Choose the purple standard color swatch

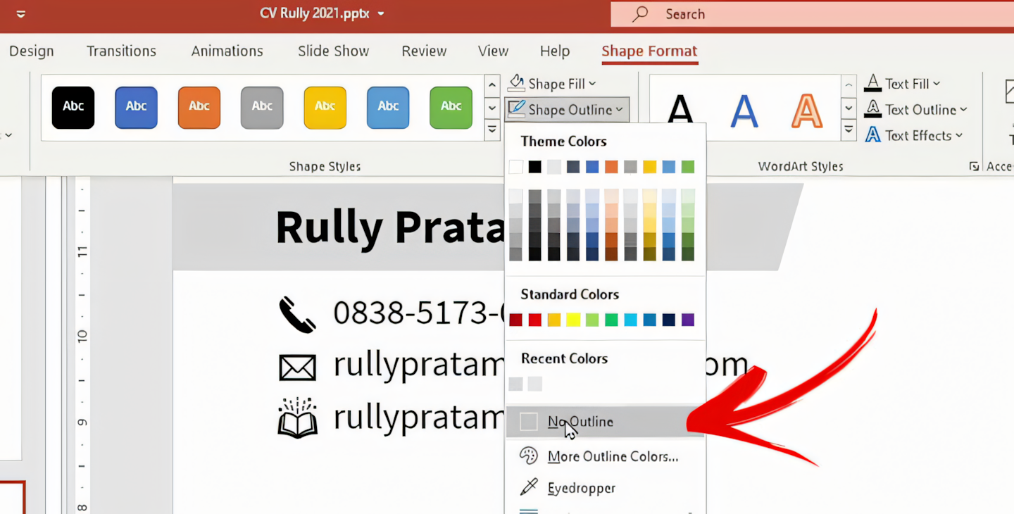click(688, 320)
